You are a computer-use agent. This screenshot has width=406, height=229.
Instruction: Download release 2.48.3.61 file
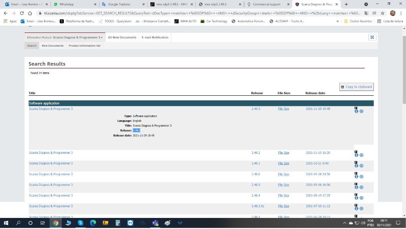pos(362,208)
